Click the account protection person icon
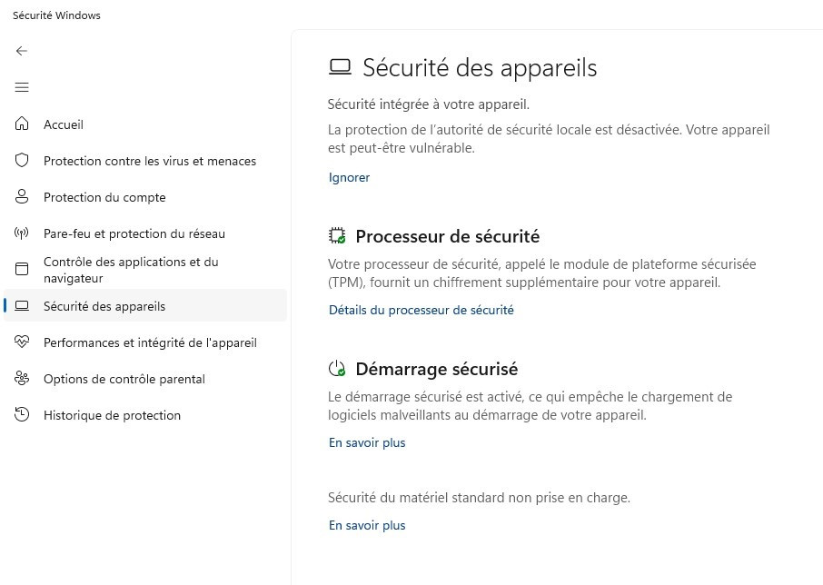Image resolution: width=823 pixels, height=585 pixels. pos(22,197)
